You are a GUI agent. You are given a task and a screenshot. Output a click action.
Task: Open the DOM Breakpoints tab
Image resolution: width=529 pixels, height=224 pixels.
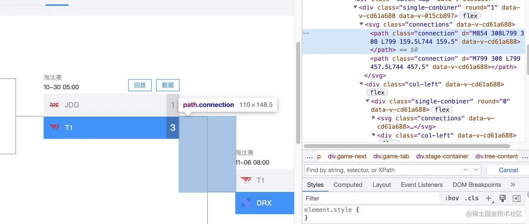[477, 185]
